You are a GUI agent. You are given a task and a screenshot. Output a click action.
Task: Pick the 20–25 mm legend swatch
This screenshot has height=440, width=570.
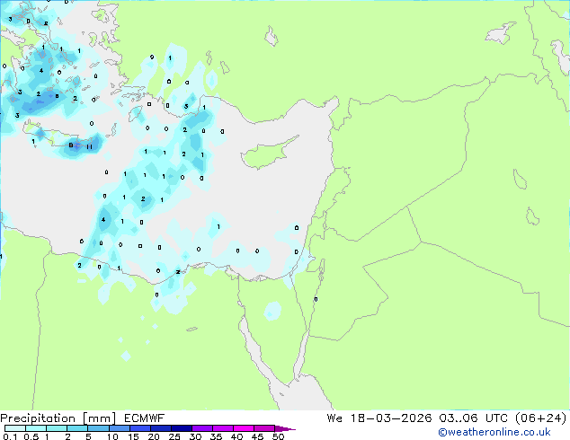[x=161, y=428]
